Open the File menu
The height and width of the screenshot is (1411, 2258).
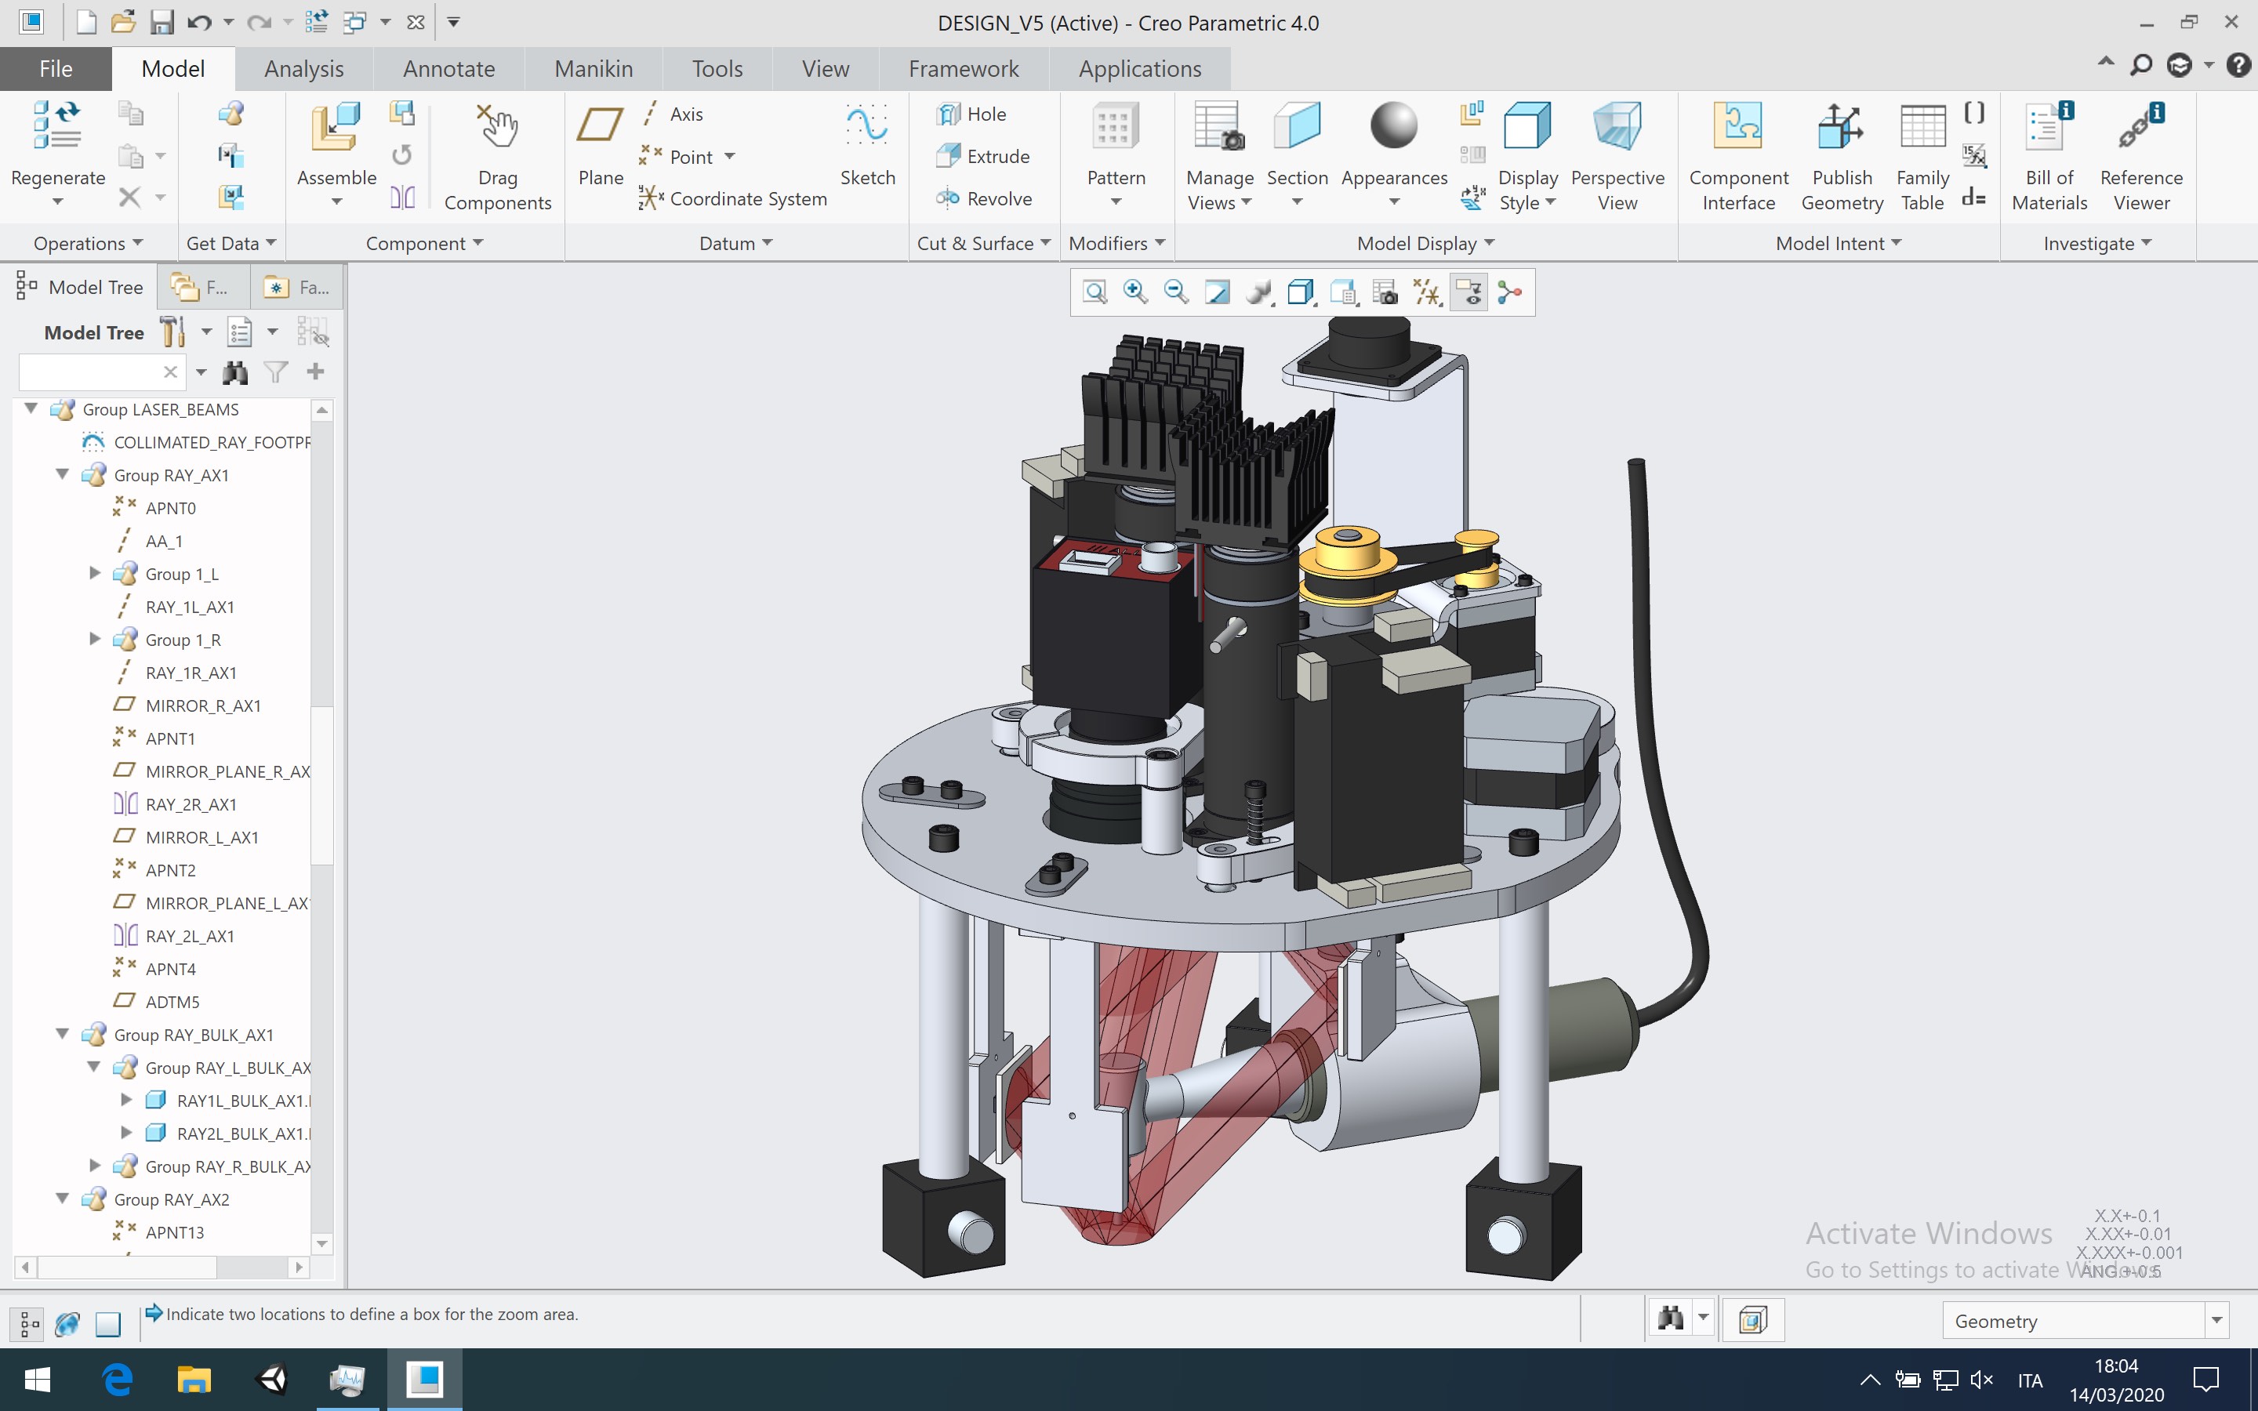(x=56, y=69)
